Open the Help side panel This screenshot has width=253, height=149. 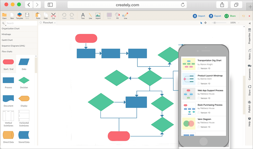250,122
